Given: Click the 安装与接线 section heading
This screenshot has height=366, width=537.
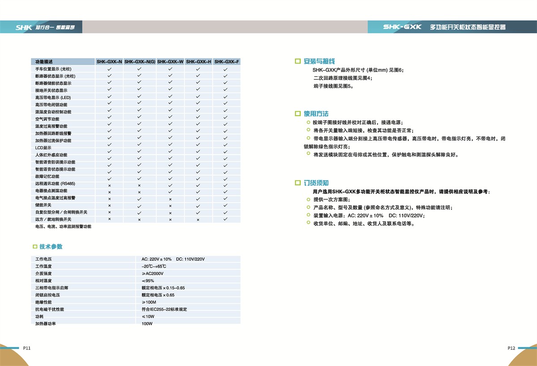Looking at the screenshot, I should tap(319, 61).
